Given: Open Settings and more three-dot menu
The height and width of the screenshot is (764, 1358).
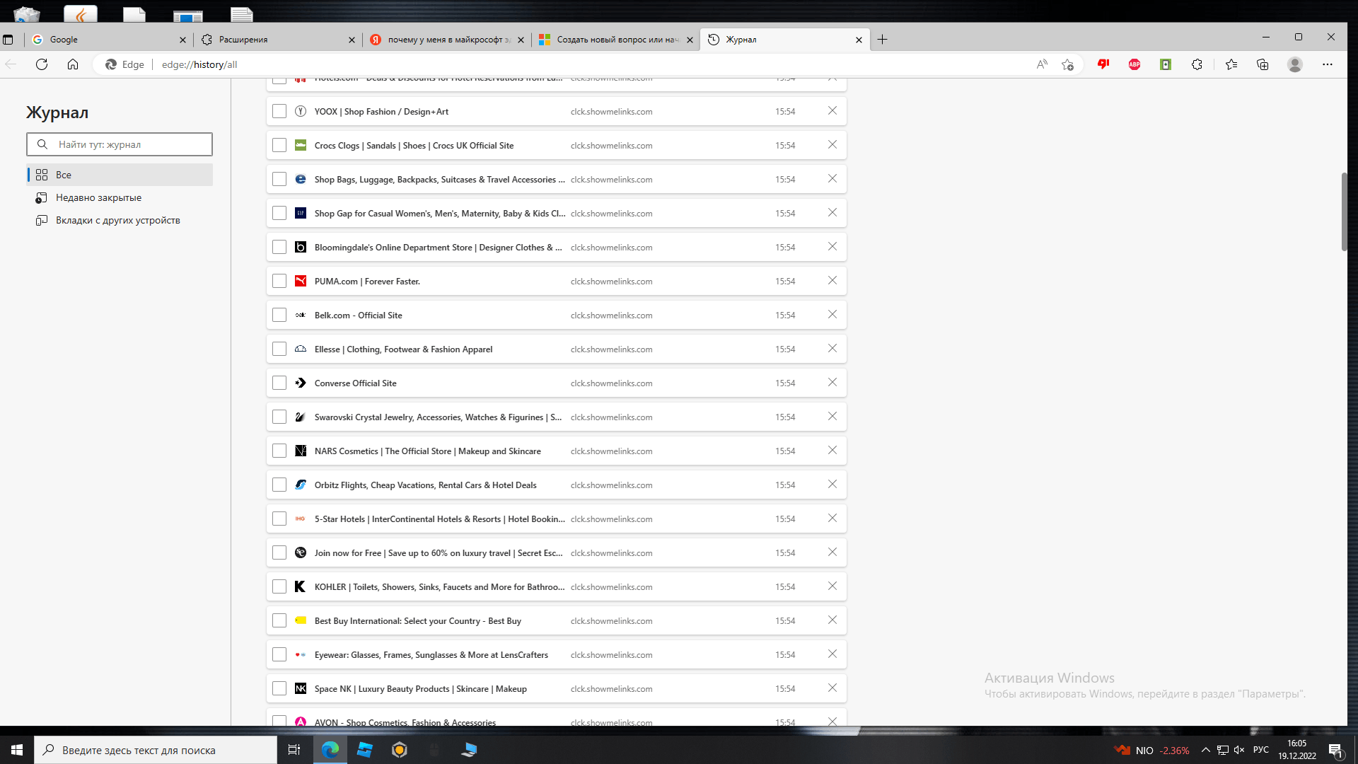Looking at the screenshot, I should tap(1328, 64).
